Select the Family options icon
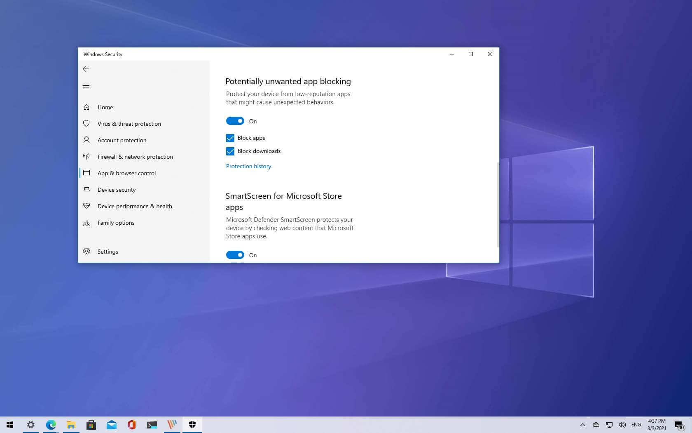Viewport: 692px width, 433px height. [x=86, y=223]
